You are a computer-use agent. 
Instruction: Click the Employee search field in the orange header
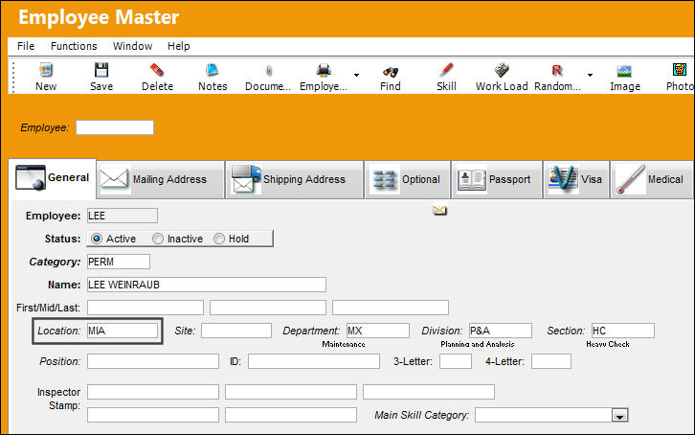115,127
